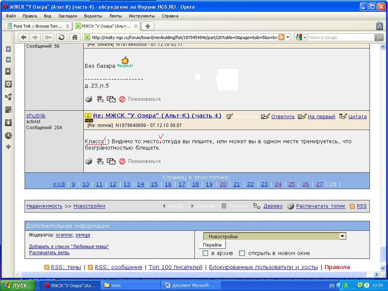This screenshot has height=291, width=388.
Task: Enable "открыть в новом окне" checkbox
Action: point(242,253)
